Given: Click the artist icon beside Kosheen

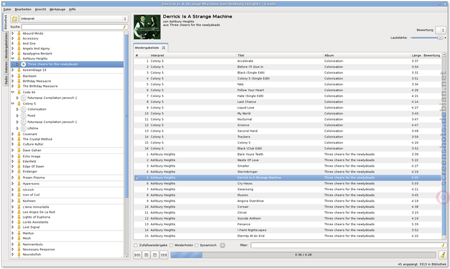Looking at the screenshot, I should 19,201.
